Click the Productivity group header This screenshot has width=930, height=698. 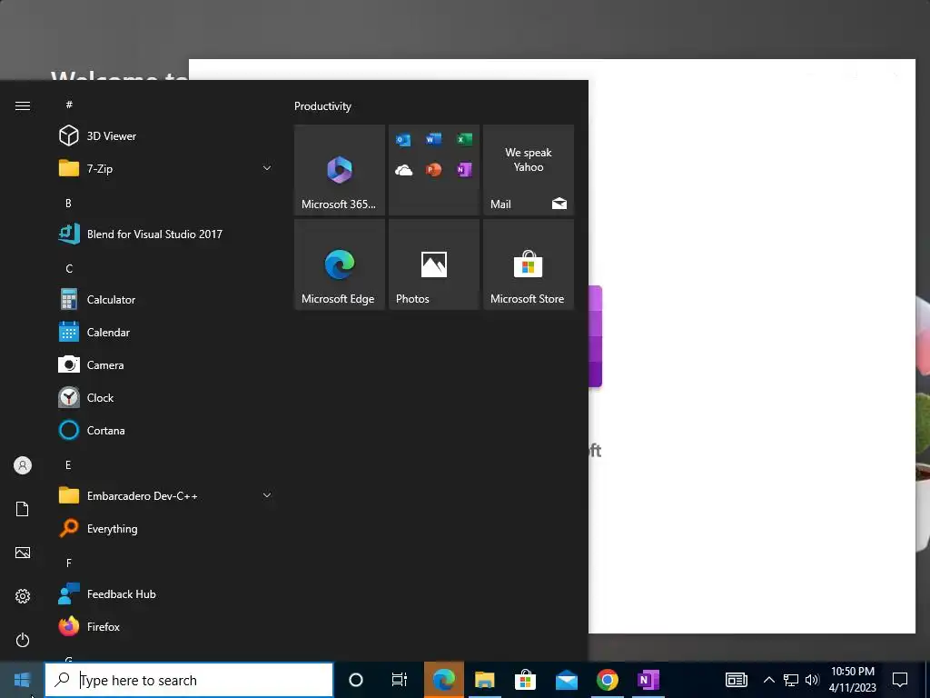(x=322, y=106)
